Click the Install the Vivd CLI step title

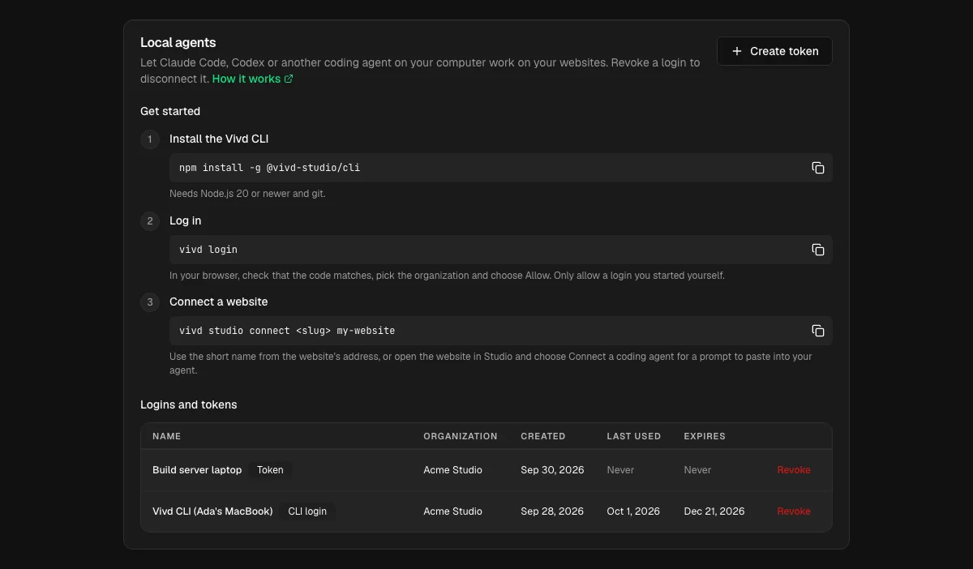[219, 139]
